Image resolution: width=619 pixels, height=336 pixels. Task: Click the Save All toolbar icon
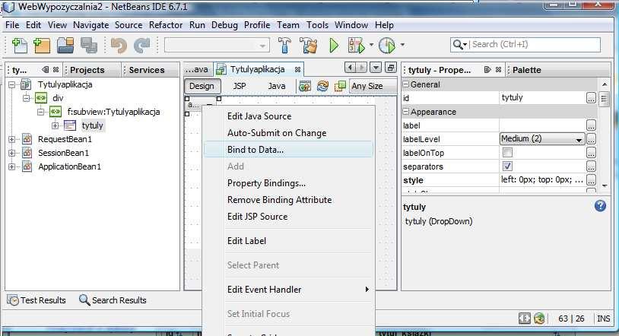click(89, 46)
